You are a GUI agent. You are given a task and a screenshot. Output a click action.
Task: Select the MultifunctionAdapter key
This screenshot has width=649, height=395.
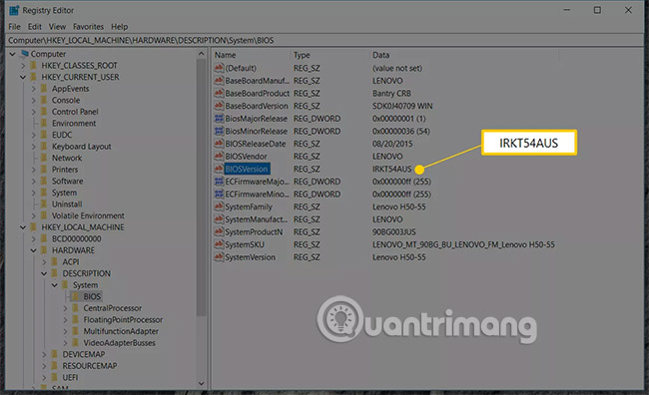coord(121,331)
